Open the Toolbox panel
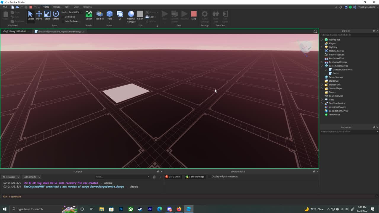Viewport: 379px width, 213px height. tap(100, 15)
